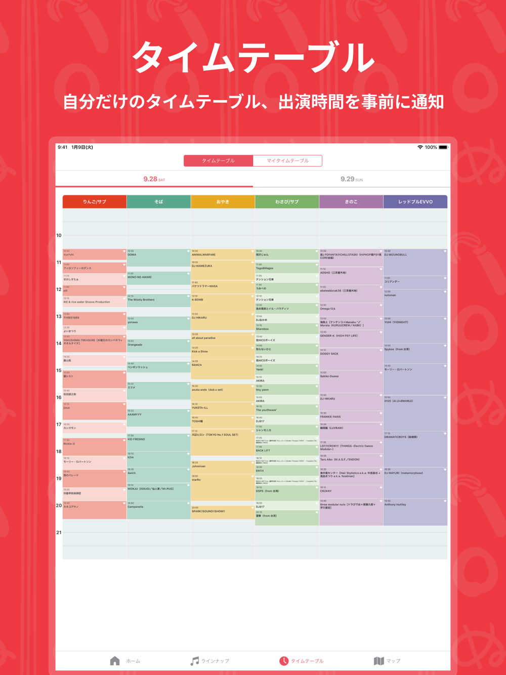Favorite MONO NO AWARE via heart icon
The height and width of the screenshot is (675, 506).
188,274
